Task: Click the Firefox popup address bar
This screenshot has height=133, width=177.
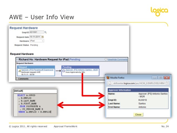Action: [x=138, y=83]
